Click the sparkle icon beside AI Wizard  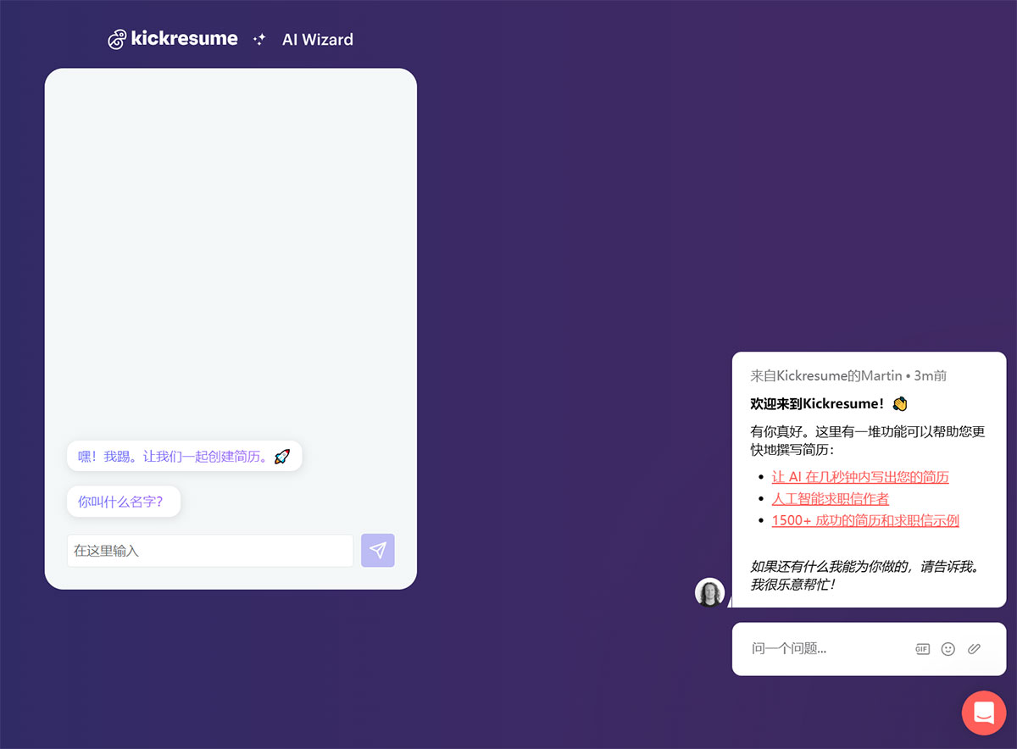[258, 39]
